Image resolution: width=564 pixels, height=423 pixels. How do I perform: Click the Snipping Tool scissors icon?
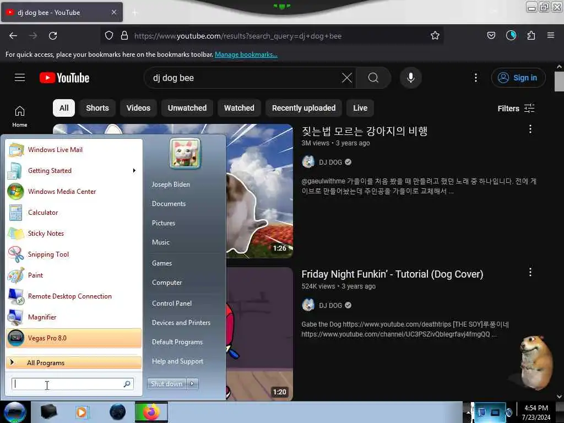coord(15,254)
